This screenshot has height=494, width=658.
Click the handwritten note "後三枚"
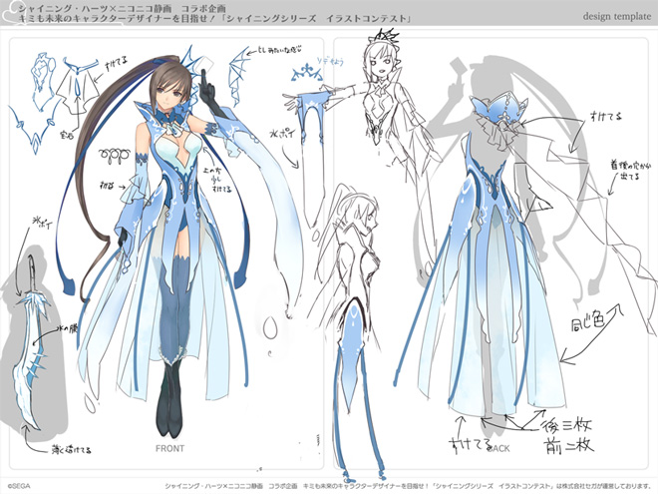click(565, 425)
